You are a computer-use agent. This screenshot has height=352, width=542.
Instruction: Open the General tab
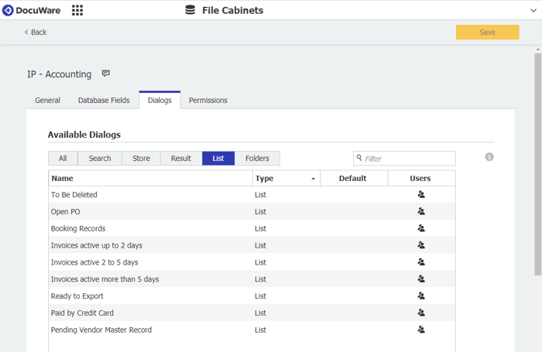pos(48,101)
